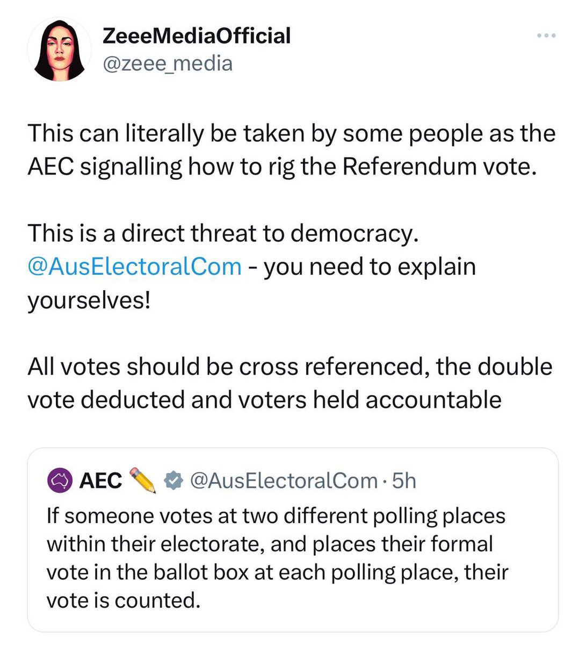Click the line 'AEC signalling how to rig'
Image resolution: width=586 pixels, height=645 pixels.
pos(282,167)
